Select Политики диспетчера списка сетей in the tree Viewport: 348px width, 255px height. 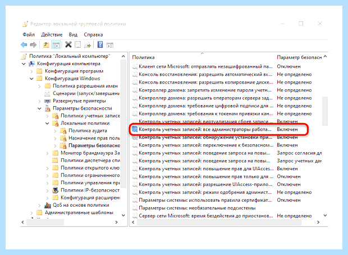(90, 161)
